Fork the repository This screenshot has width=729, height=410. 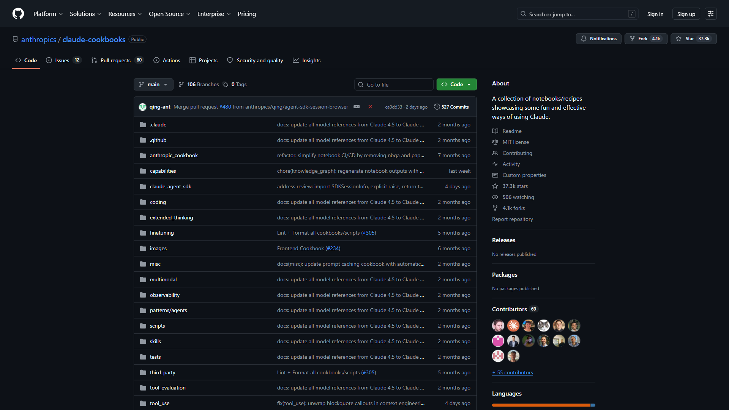click(x=646, y=39)
